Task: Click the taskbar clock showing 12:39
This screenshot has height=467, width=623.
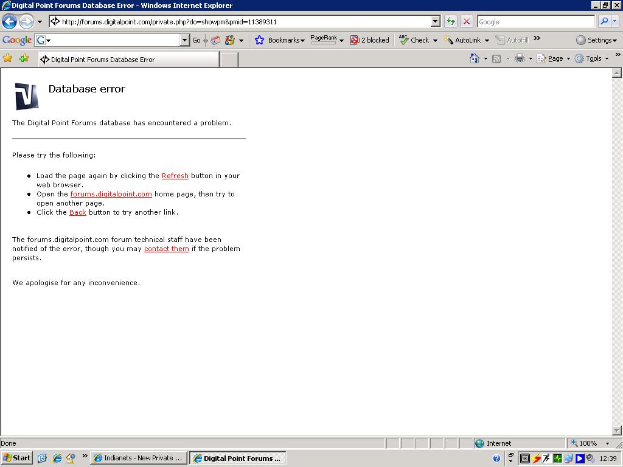Action: [608, 458]
